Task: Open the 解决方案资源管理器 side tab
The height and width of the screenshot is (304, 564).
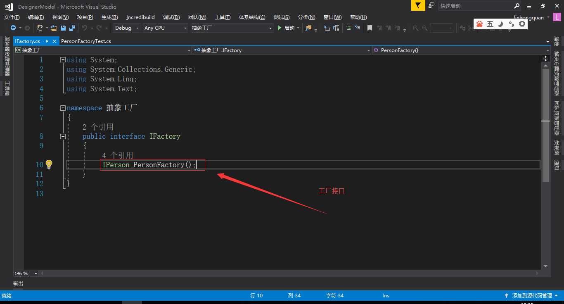Action: [x=557, y=73]
